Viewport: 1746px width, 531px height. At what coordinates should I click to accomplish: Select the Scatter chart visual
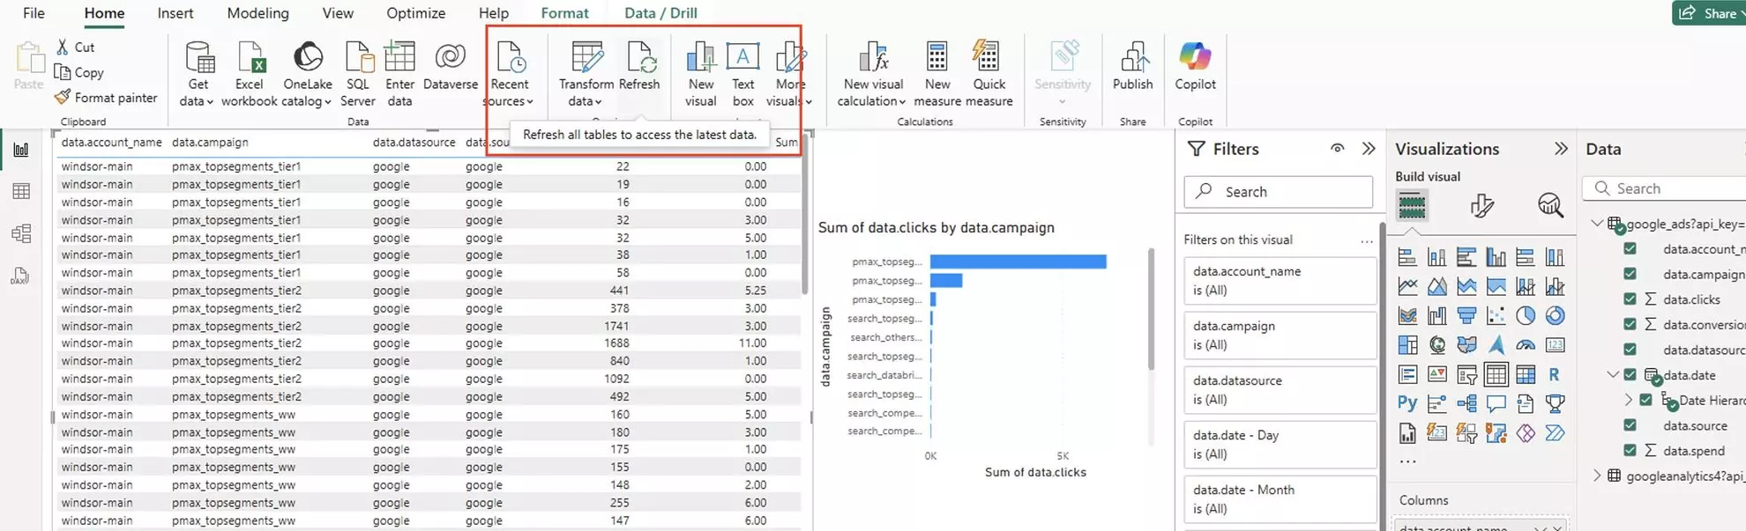[1496, 315]
